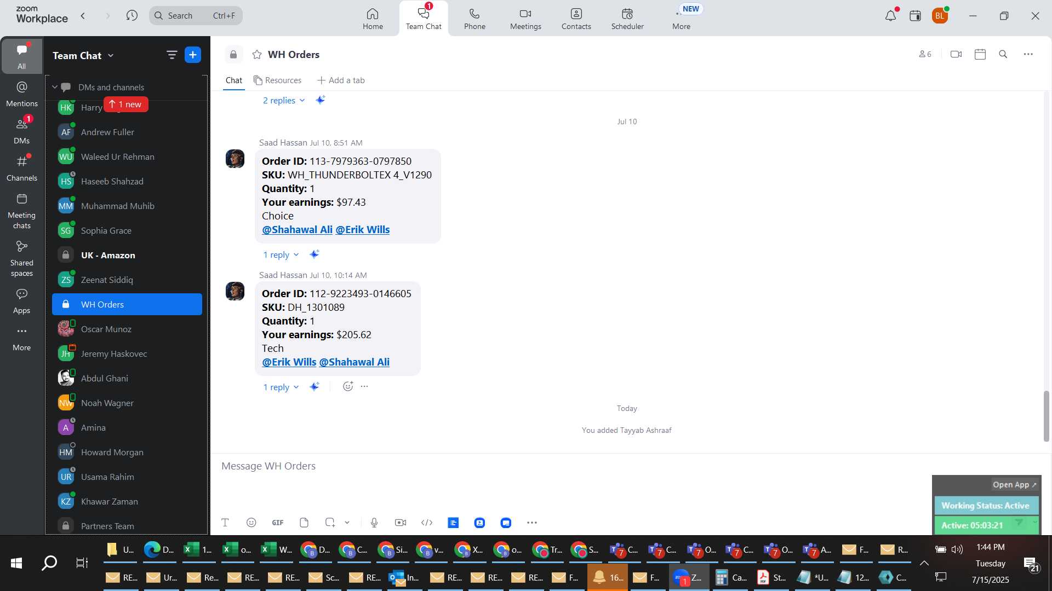
Task: Show hidden system tray icons
Action: (924, 563)
